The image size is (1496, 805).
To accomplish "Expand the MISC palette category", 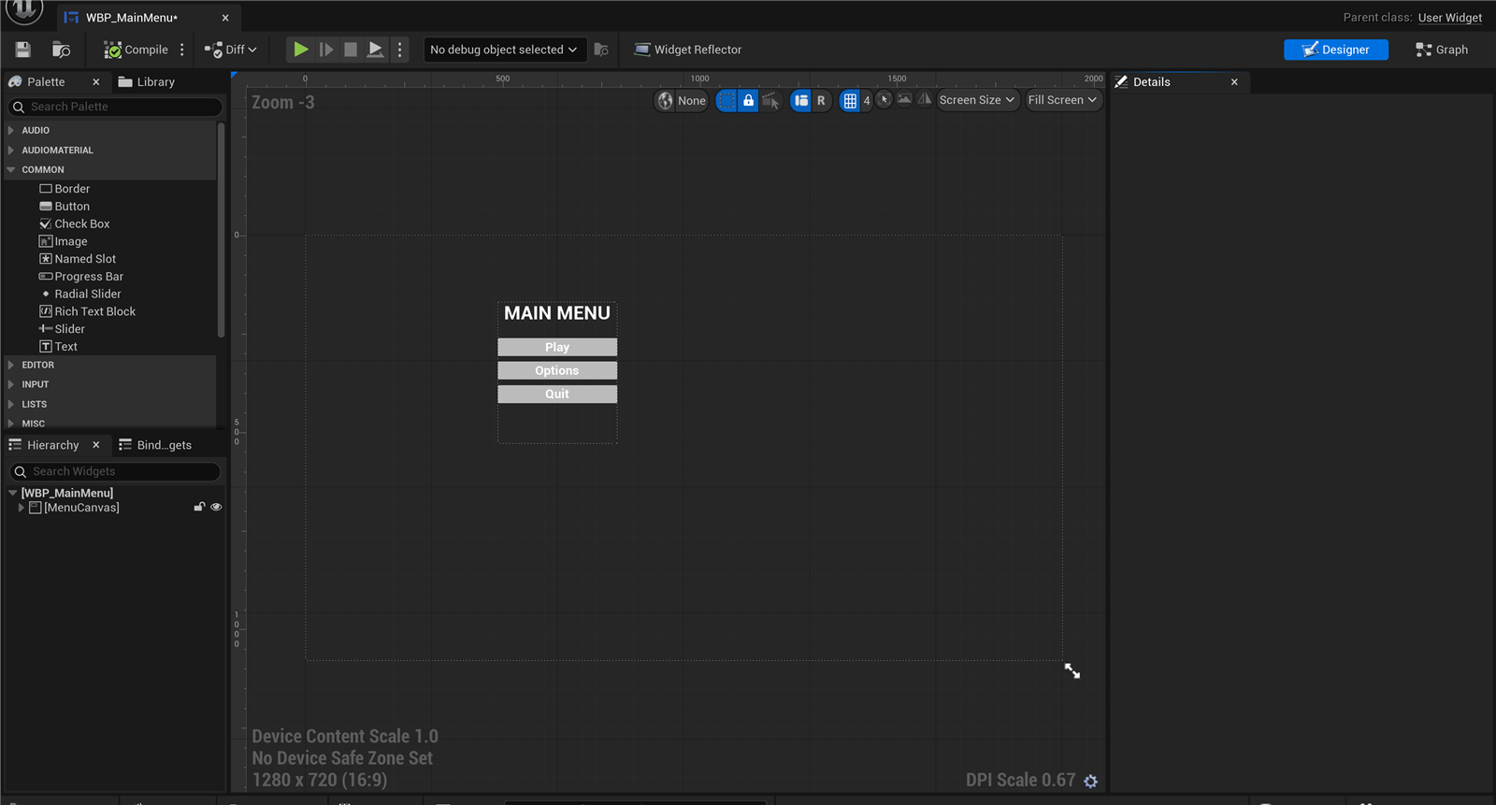I will pos(11,424).
